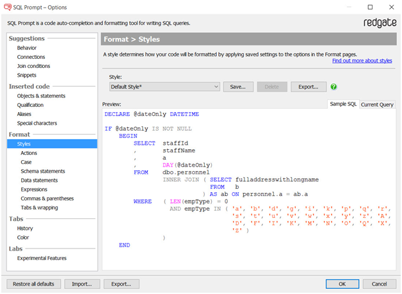
Task: Click Restore all defaults button
Action: click(33, 284)
